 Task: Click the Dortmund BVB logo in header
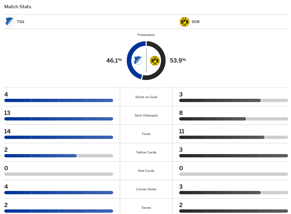[184, 22]
